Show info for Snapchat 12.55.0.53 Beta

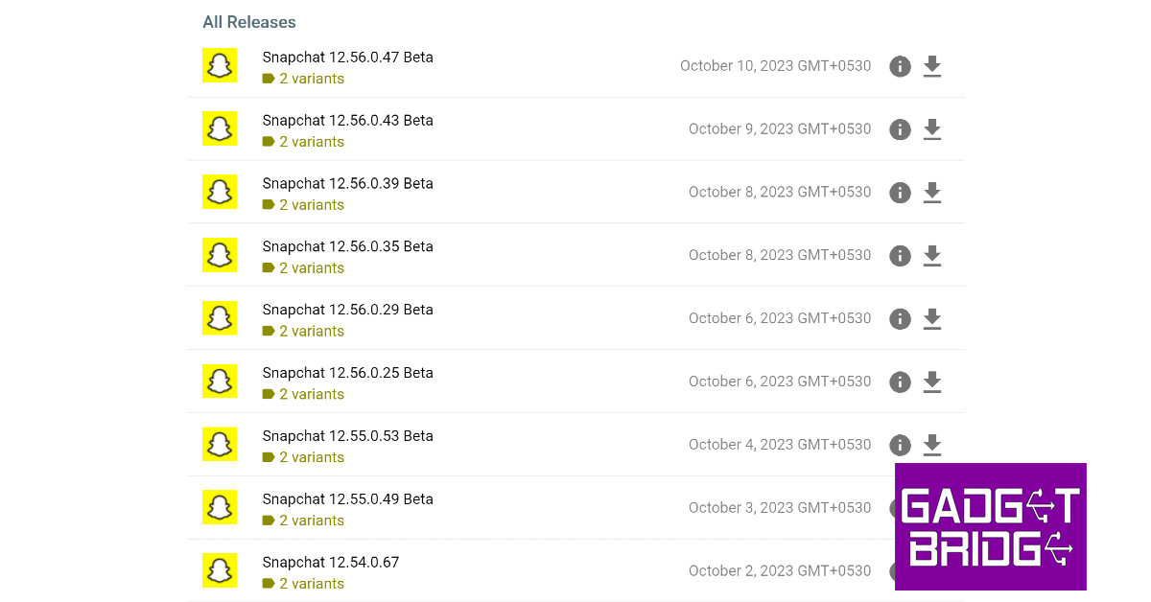point(900,446)
